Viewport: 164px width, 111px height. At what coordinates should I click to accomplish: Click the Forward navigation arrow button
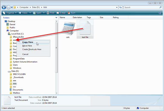tap(9, 7)
